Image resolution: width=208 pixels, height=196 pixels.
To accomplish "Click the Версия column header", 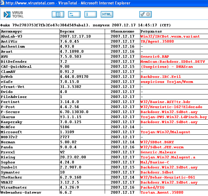I will pos(67,31).
